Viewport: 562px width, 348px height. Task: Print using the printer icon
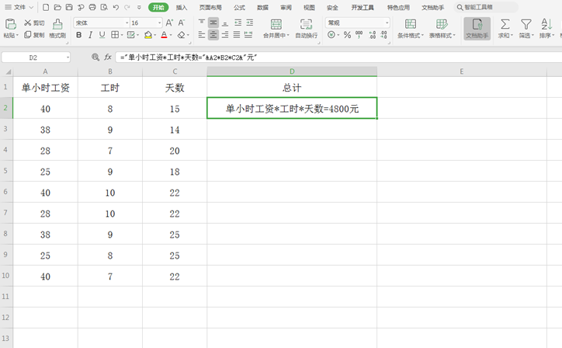click(x=92, y=7)
